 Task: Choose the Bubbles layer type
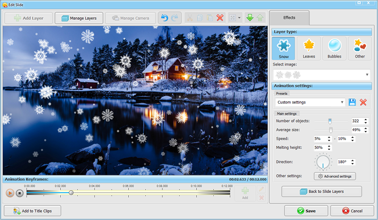pos(335,48)
